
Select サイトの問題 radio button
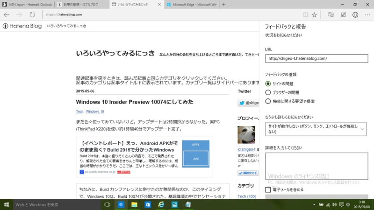[x=268, y=84]
